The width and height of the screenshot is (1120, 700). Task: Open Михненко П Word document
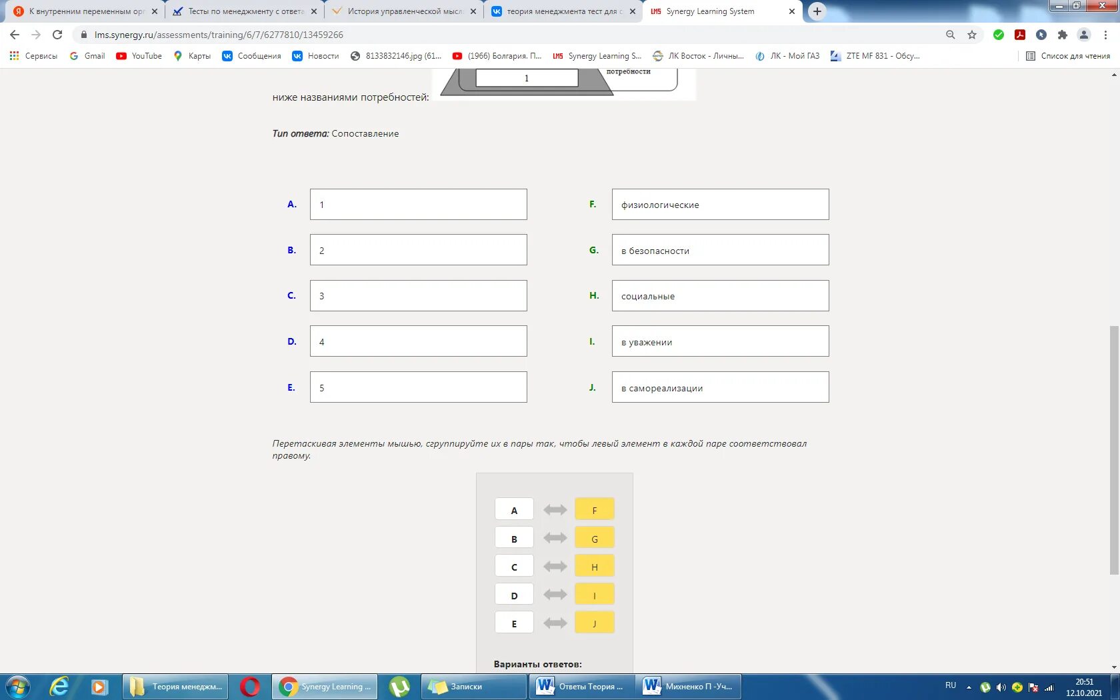coord(689,687)
